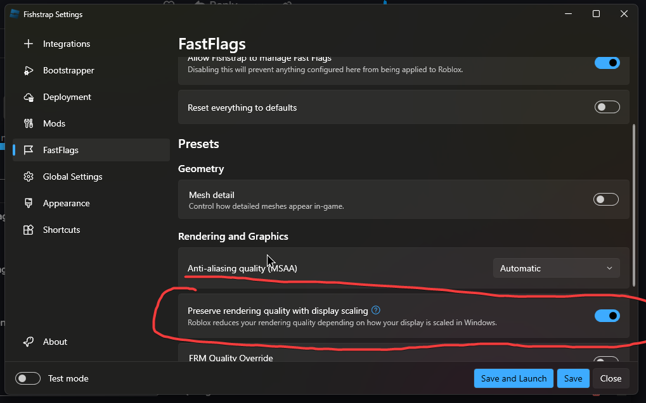Click the About icon in sidebar
The width and height of the screenshot is (646, 403).
point(29,342)
